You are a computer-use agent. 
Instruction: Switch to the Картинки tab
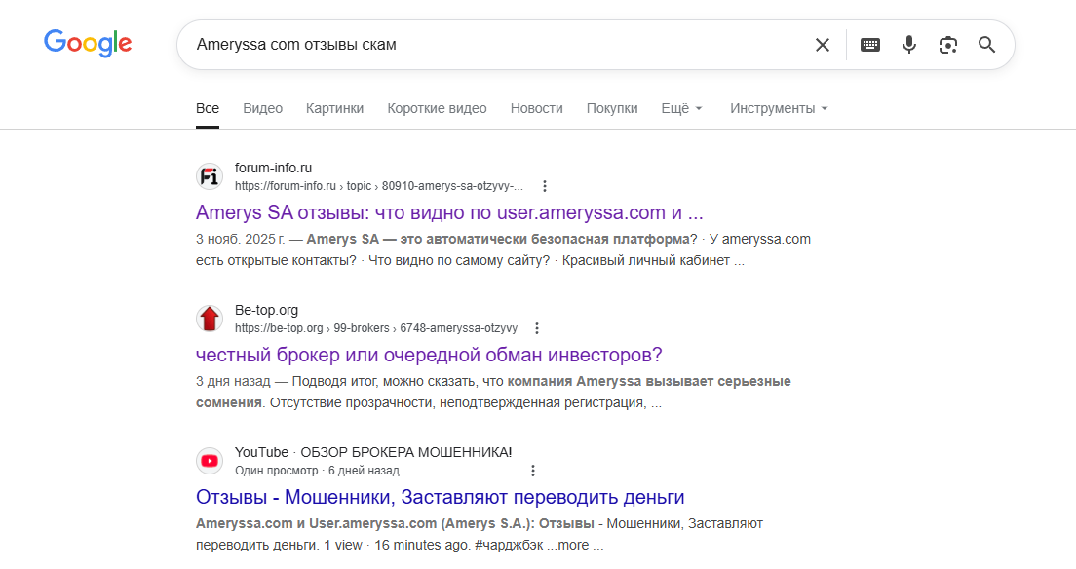coord(334,108)
